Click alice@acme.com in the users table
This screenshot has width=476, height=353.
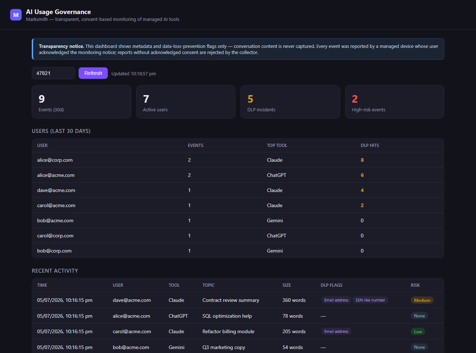click(56, 175)
